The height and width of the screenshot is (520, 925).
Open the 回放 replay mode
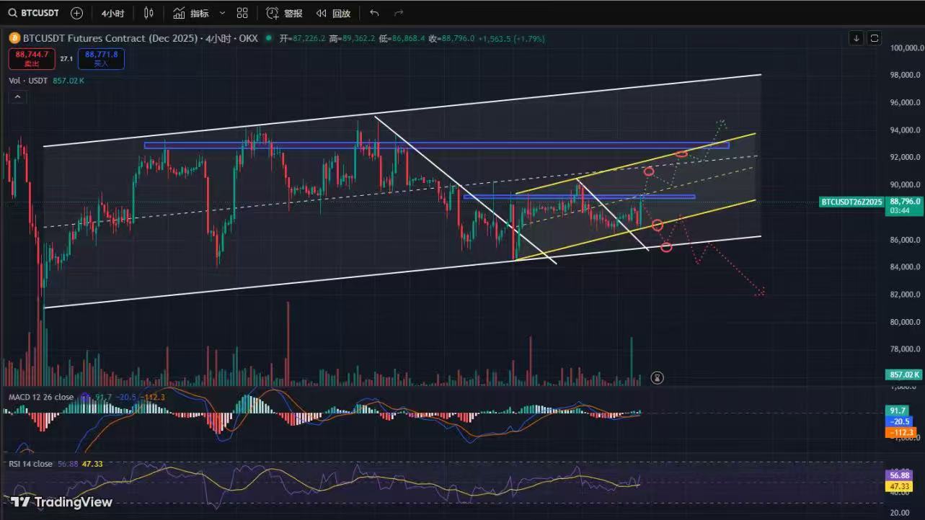334,13
